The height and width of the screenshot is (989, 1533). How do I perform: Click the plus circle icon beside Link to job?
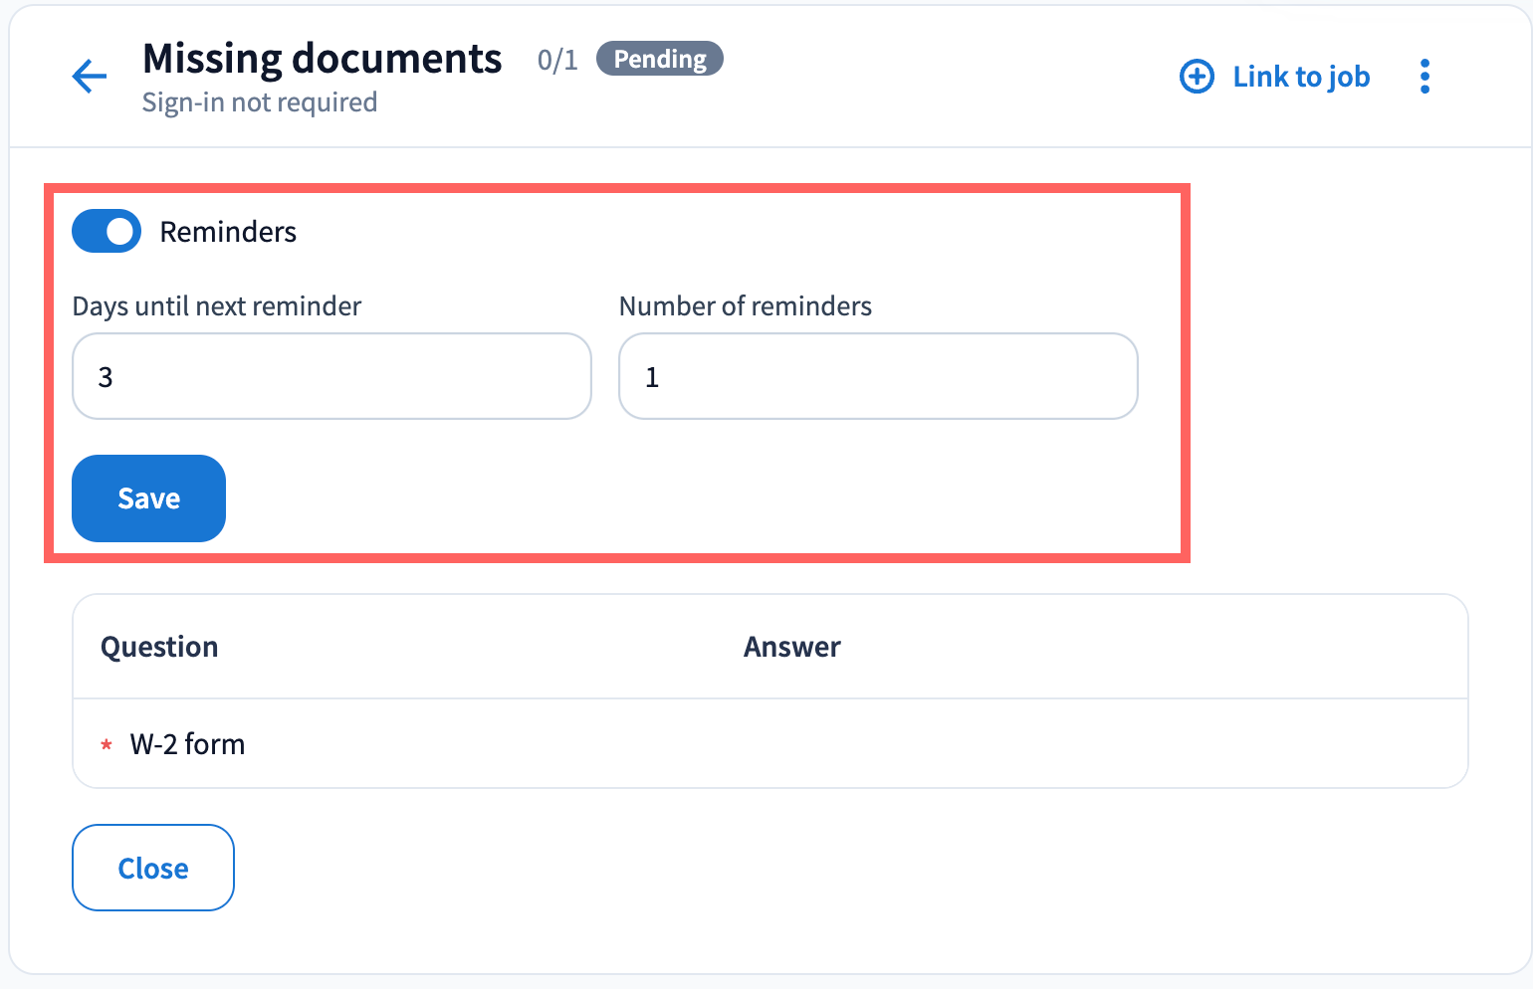[1197, 77]
